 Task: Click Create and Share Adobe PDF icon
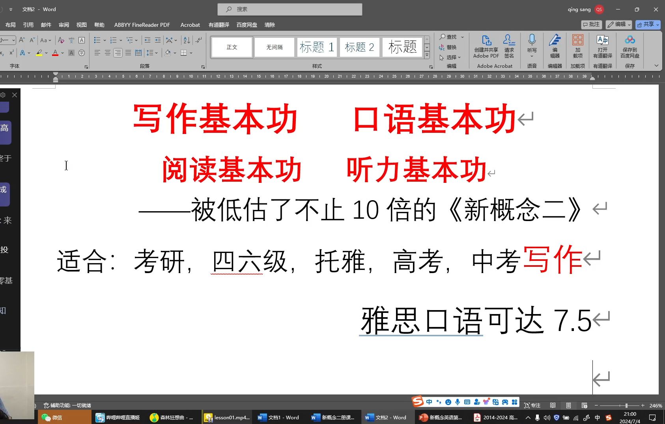click(x=486, y=46)
